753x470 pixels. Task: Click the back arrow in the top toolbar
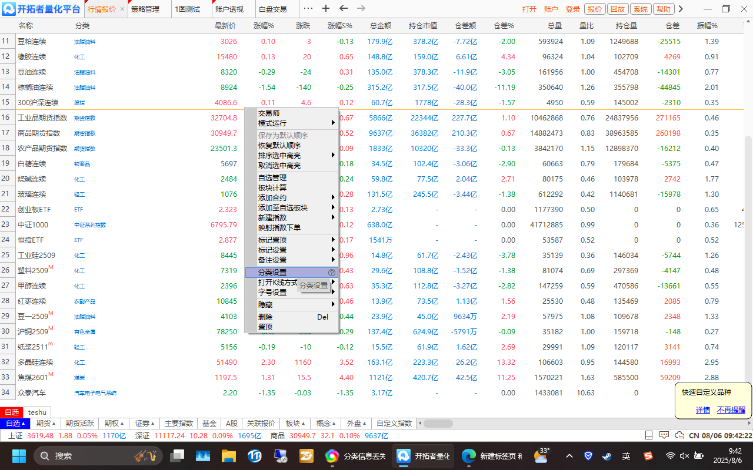[344, 9]
